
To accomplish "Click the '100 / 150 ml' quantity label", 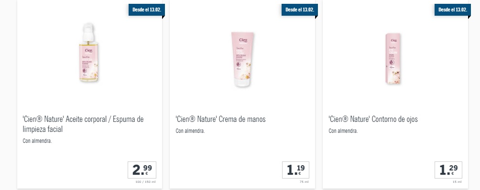I will coord(145,182).
